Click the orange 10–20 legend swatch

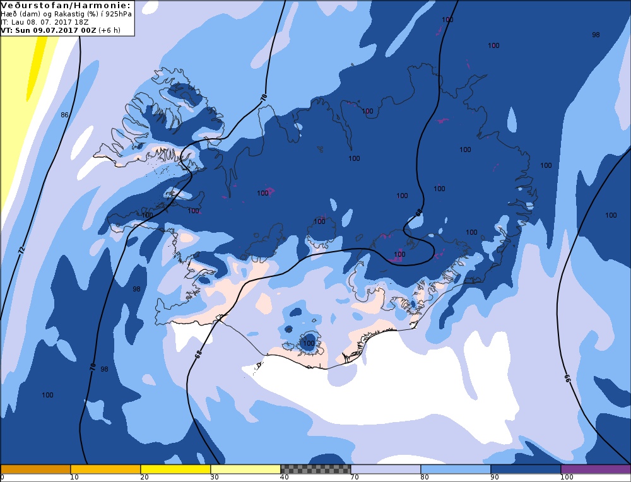click(105, 469)
